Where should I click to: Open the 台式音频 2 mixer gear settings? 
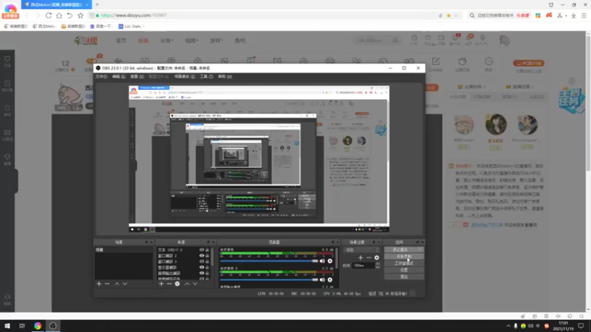[x=329, y=280]
